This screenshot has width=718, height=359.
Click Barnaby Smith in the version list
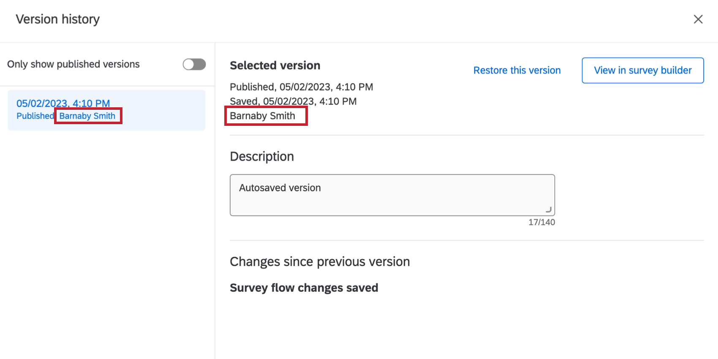(x=87, y=116)
